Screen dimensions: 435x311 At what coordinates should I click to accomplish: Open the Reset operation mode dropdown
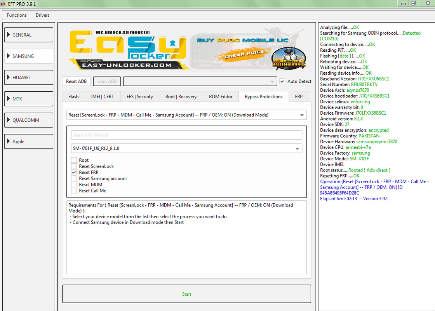point(186,115)
